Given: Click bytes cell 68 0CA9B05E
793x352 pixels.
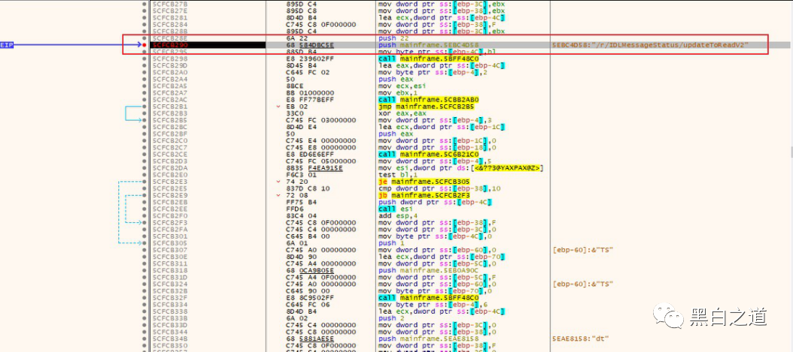Looking at the screenshot, I should click(309, 270).
